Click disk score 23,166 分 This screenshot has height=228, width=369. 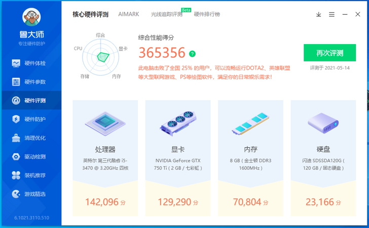[x=323, y=202]
